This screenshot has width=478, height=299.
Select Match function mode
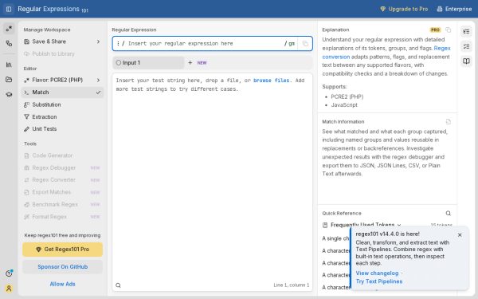(62, 92)
